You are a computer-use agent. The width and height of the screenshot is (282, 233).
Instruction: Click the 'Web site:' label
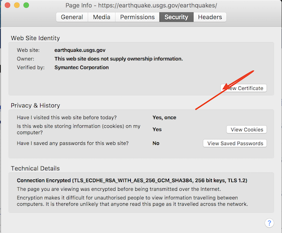[28, 50]
